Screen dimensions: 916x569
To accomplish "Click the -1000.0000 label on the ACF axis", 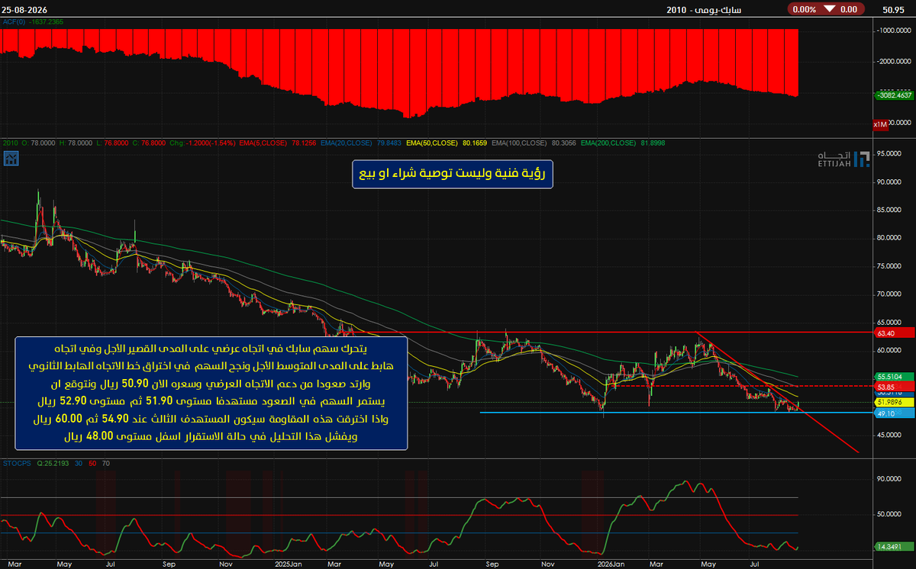I will click(895, 31).
